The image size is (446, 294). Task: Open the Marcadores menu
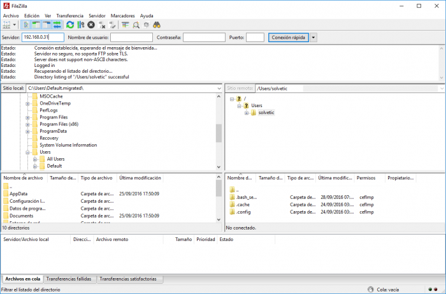point(122,16)
